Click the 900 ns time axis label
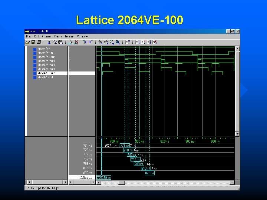267x200 pixels. point(190,141)
